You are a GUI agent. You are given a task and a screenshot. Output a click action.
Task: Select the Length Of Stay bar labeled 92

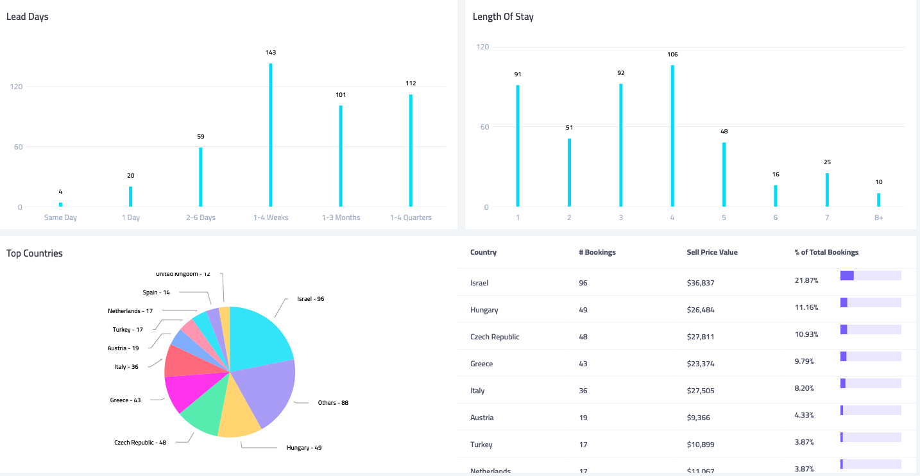(x=621, y=145)
